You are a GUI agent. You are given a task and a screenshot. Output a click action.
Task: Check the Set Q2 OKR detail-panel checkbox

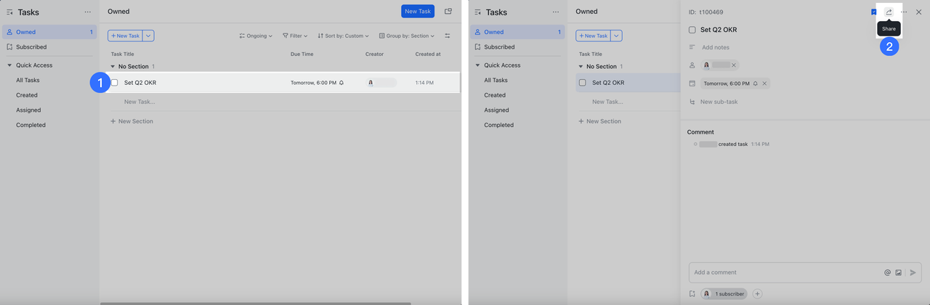pos(692,30)
